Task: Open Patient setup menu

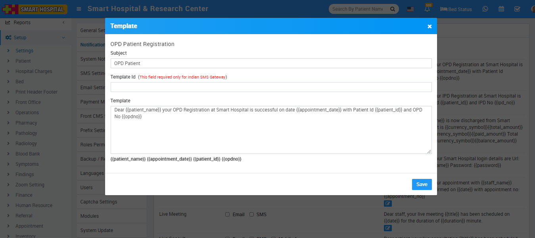Action: point(23,61)
